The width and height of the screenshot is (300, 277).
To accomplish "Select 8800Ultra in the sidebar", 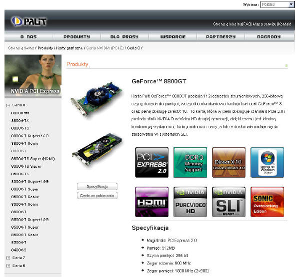I will click(20, 113).
